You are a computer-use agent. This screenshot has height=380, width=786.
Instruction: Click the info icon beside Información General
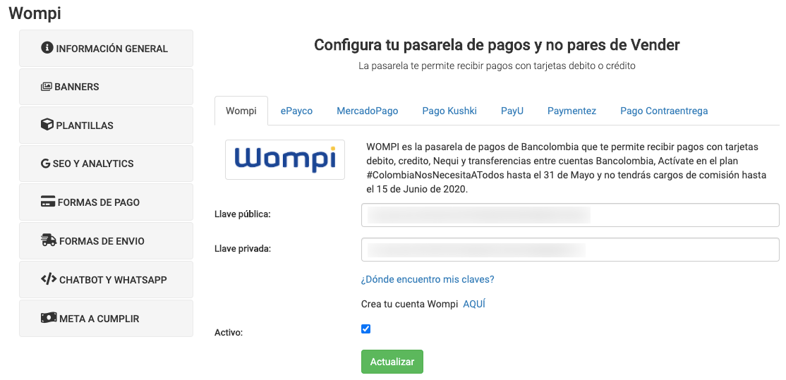click(47, 48)
